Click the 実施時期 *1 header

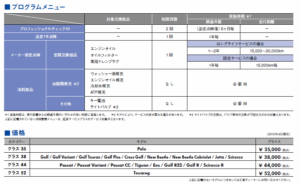pyautogui.click(x=240, y=16)
